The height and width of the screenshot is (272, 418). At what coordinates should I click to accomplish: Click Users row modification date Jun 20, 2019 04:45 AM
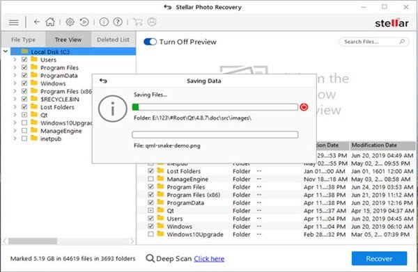[382, 218]
